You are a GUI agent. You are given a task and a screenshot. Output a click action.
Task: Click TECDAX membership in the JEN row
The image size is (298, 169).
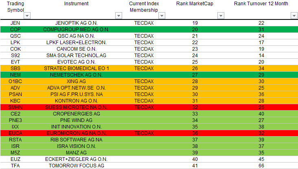(x=144, y=23)
